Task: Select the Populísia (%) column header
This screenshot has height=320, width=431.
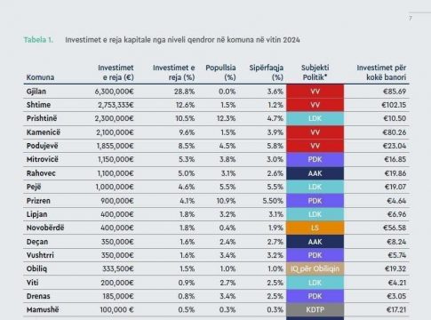Action: click(220, 72)
